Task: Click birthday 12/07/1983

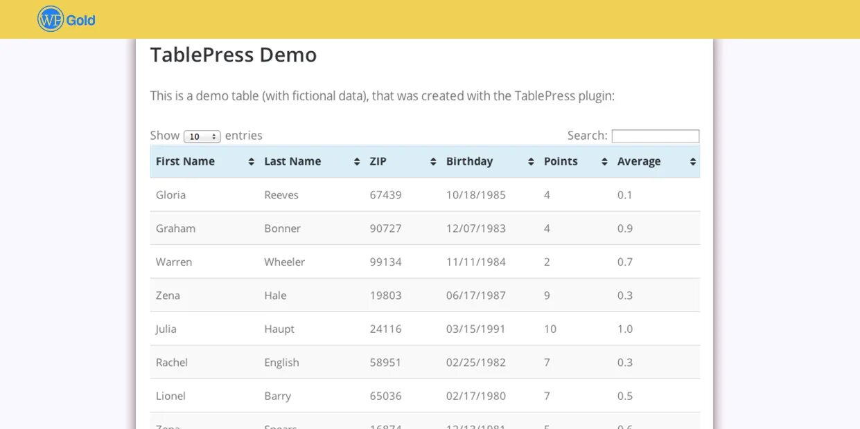Action: [476, 228]
